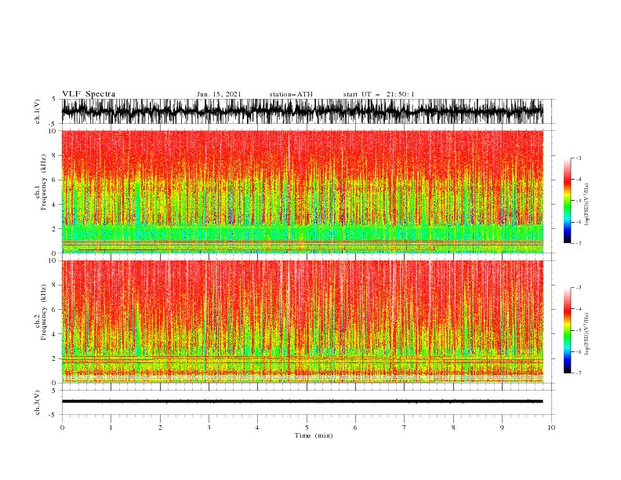This screenshot has height=480, width=621.
Task: Click time axis tick label "8"
Action: (x=453, y=427)
